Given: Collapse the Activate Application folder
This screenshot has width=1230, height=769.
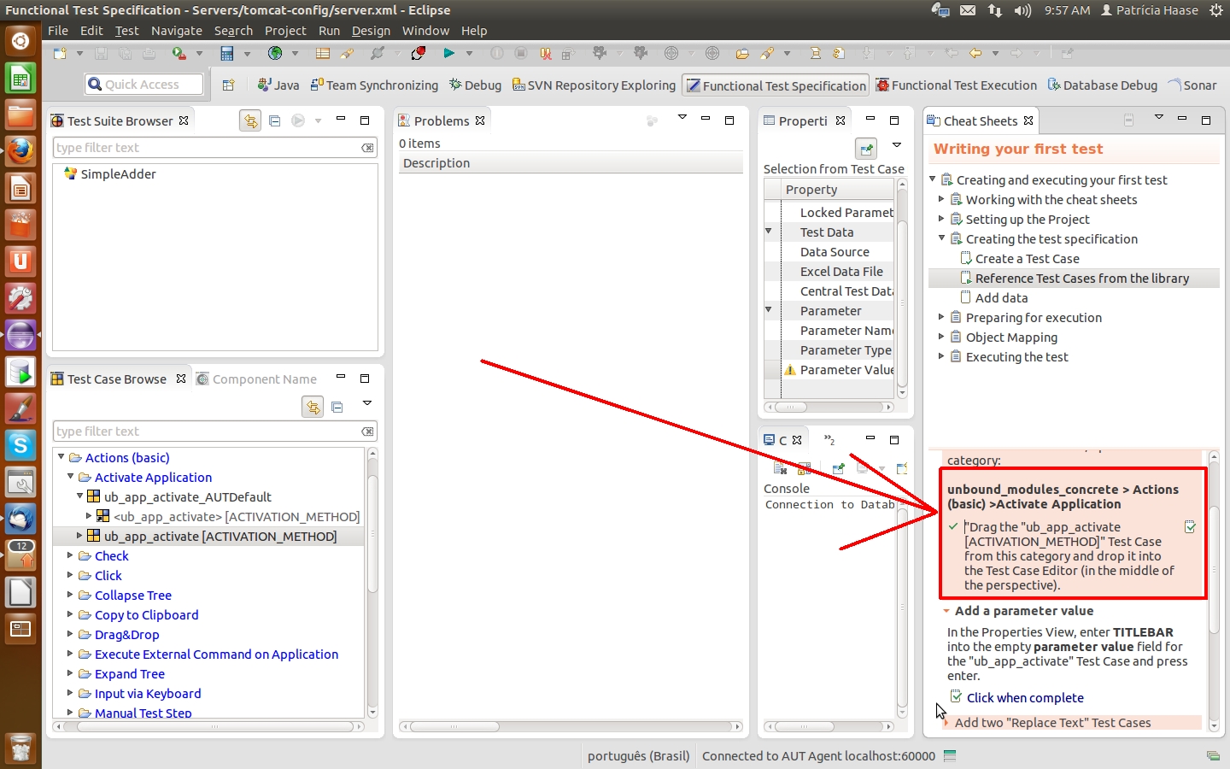Looking at the screenshot, I should pos(71,477).
